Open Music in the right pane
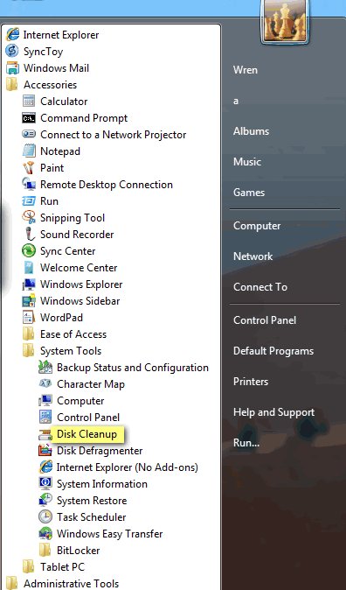Viewport: 346px width, 590px height. pos(246,162)
